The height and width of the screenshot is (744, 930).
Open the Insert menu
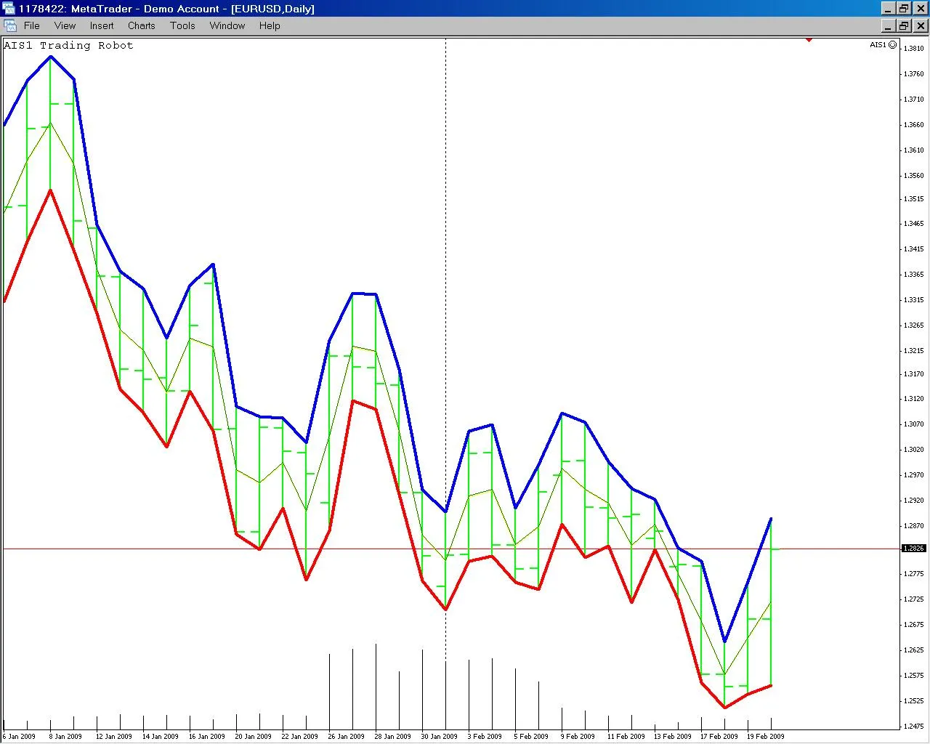pyautogui.click(x=101, y=25)
